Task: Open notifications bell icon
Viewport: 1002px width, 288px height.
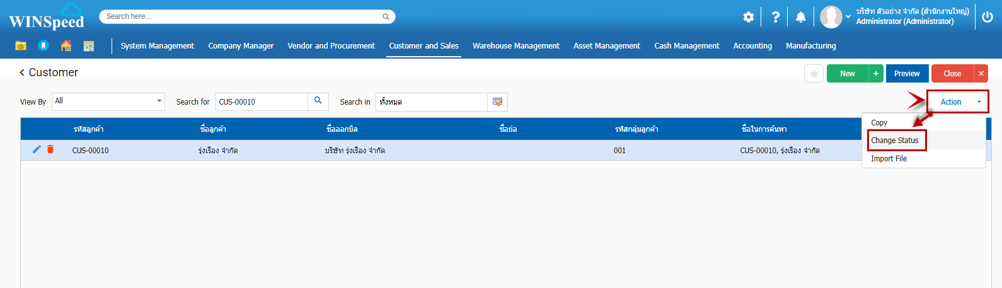Action: (800, 17)
